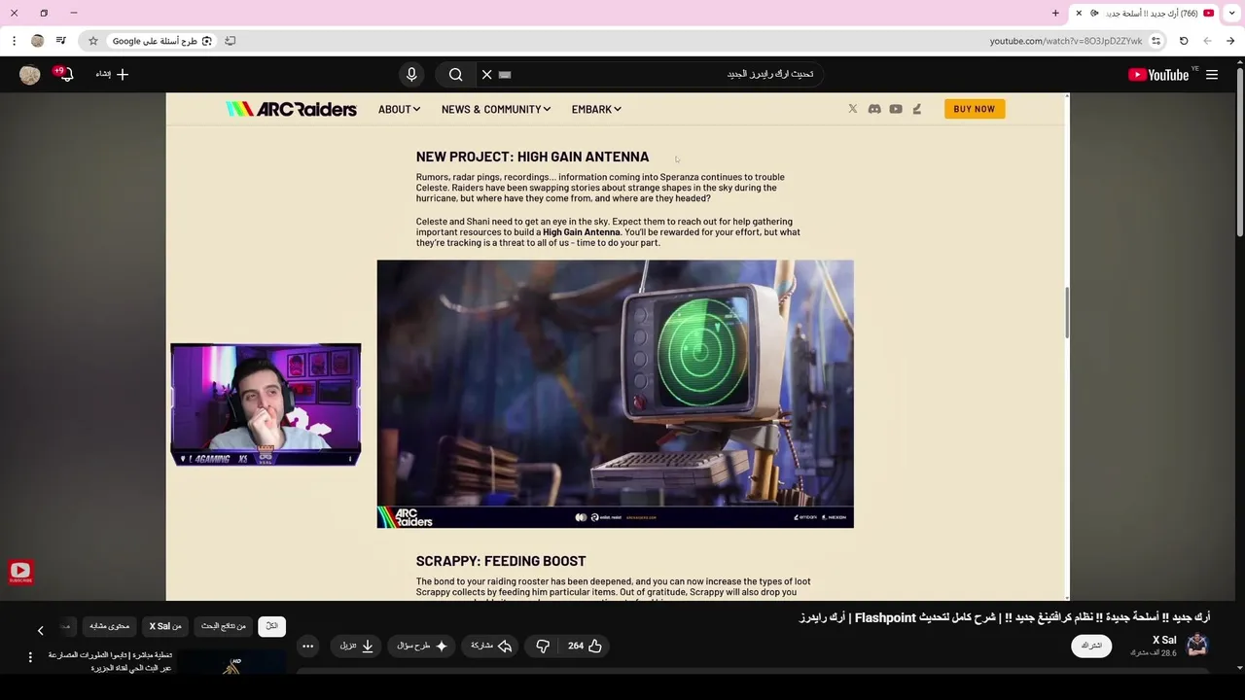Open the on-screen keyboard in search box
1245x700 pixels.
[505, 75]
